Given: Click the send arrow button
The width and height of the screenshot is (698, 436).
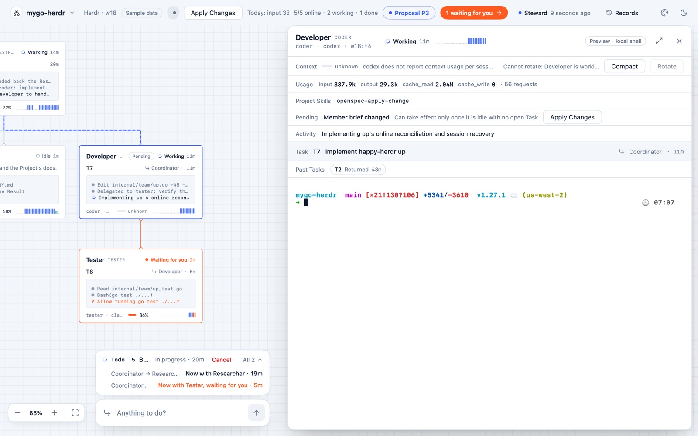Looking at the screenshot, I should pyautogui.click(x=257, y=412).
